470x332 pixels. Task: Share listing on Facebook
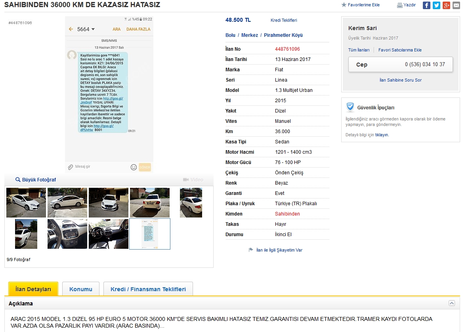(x=426, y=5)
